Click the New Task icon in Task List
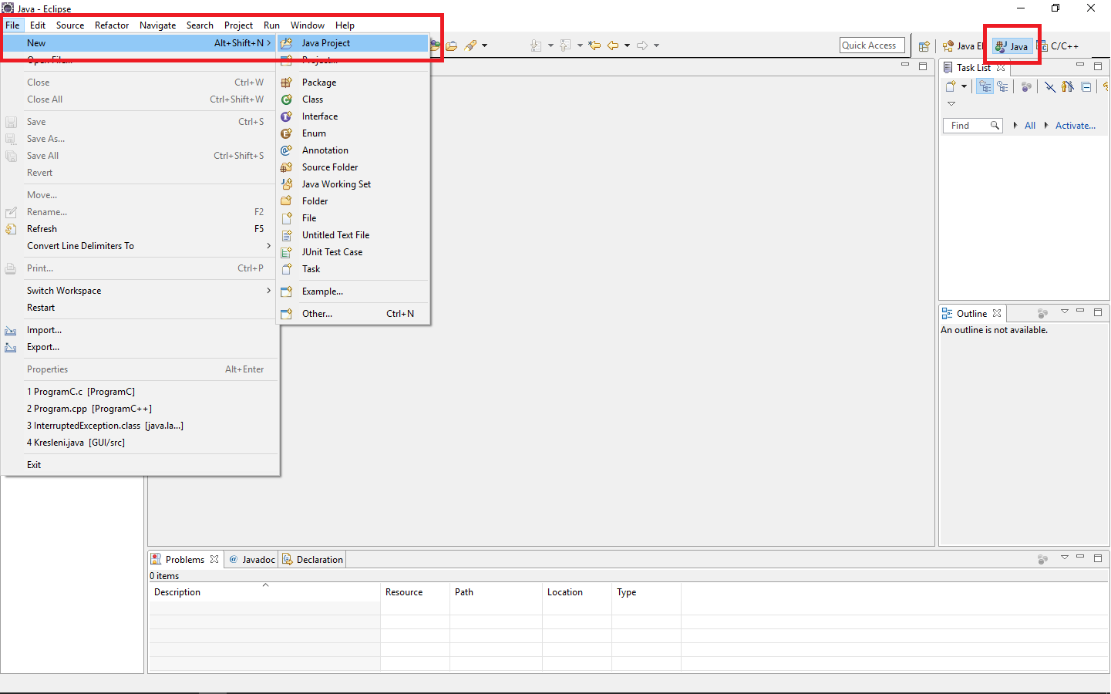 click(951, 86)
